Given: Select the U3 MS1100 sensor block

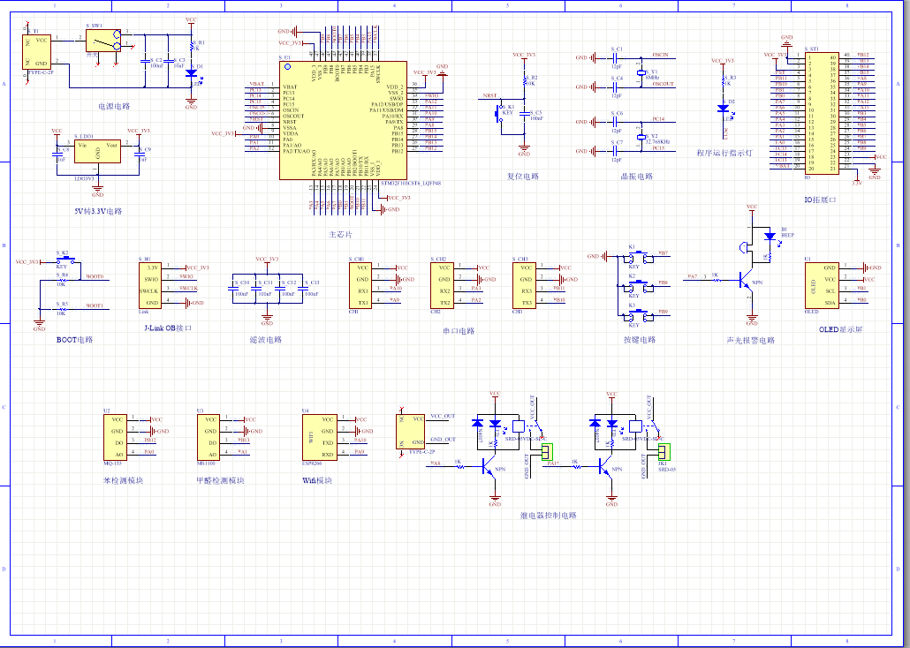Looking at the screenshot, I should pyautogui.click(x=209, y=437).
